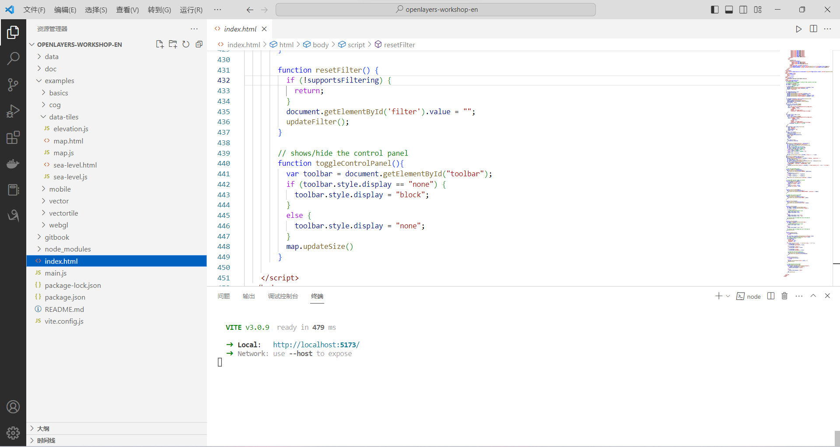Viewport: 840px width, 447px height.
Task: Collapse all folders in explorer
Action: tap(199, 44)
